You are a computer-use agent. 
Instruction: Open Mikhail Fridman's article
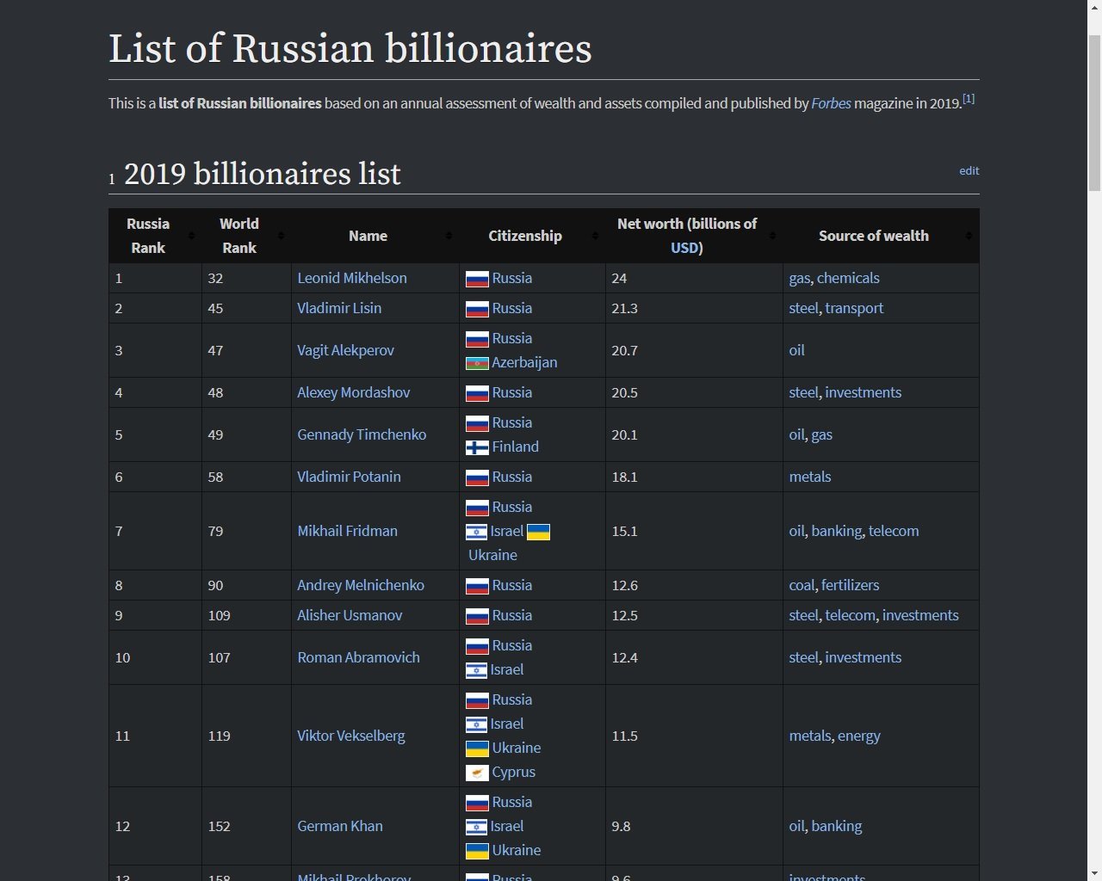[x=347, y=531]
